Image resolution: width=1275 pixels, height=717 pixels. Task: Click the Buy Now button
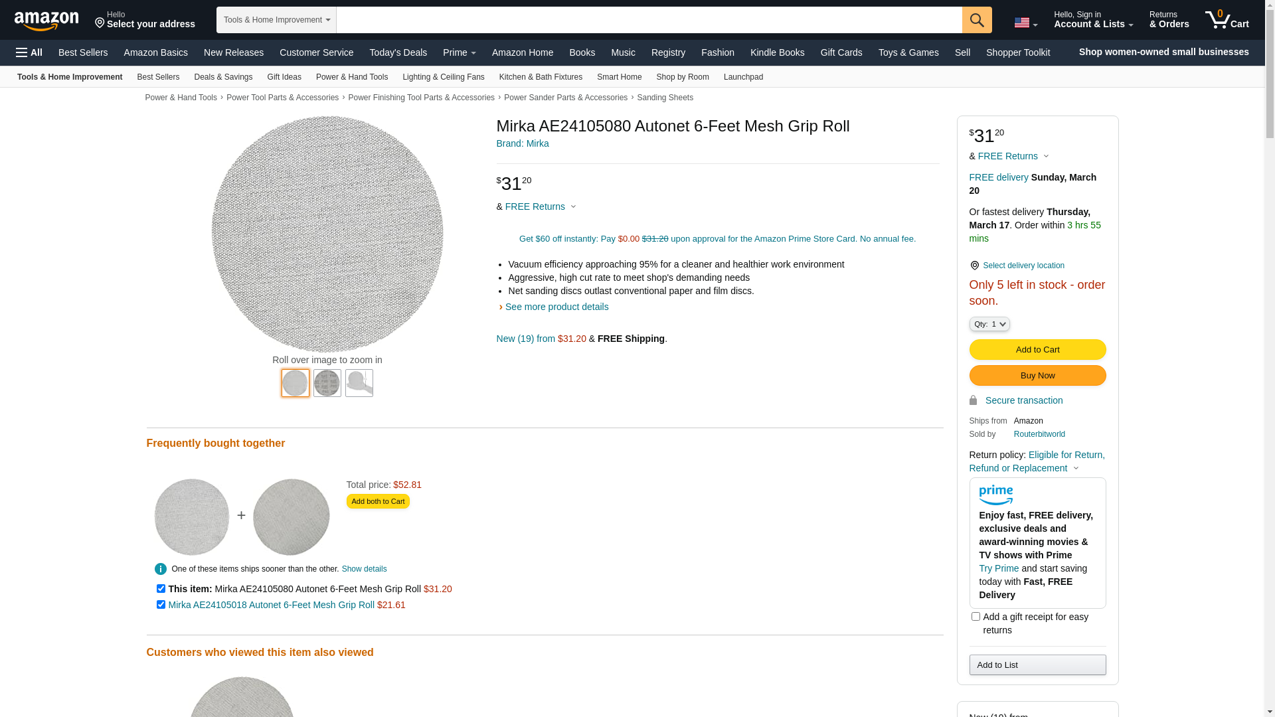(1037, 376)
